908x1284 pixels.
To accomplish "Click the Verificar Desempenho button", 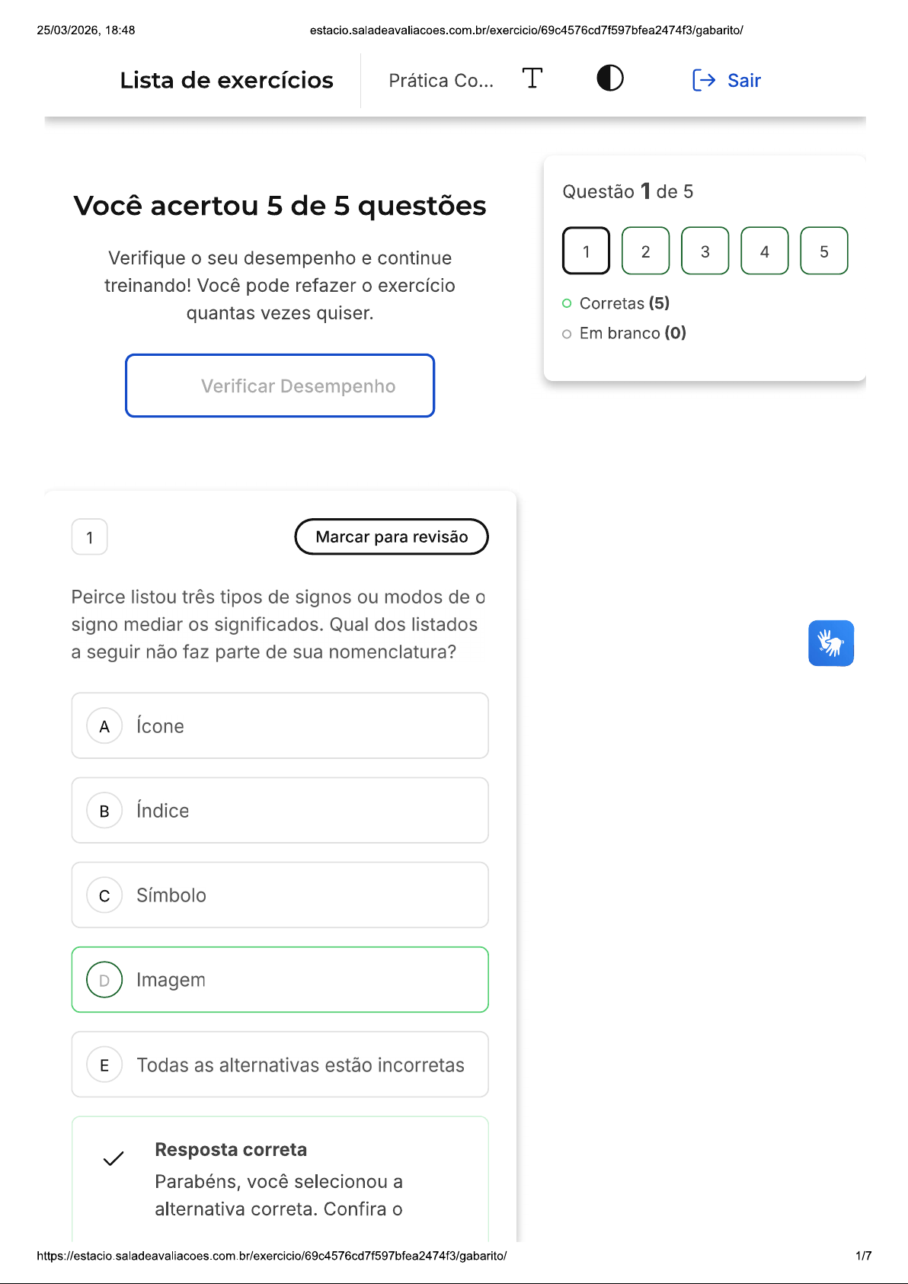I will coord(280,386).
